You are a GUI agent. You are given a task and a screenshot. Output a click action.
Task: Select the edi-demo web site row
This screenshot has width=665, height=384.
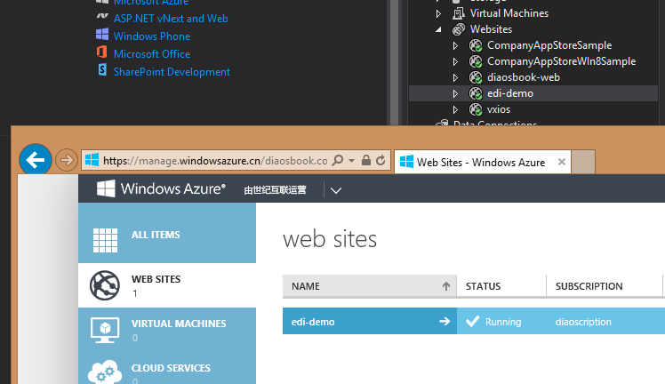(474, 321)
